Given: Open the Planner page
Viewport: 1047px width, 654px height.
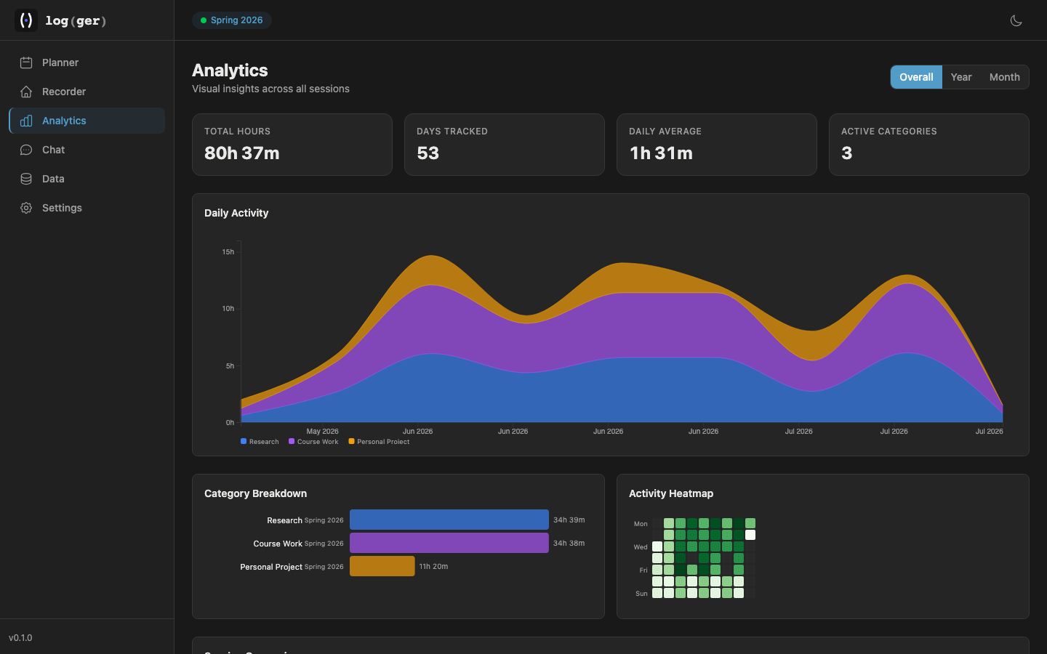Looking at the screenshot, I should pyautogui.click(x=87, y=62).
